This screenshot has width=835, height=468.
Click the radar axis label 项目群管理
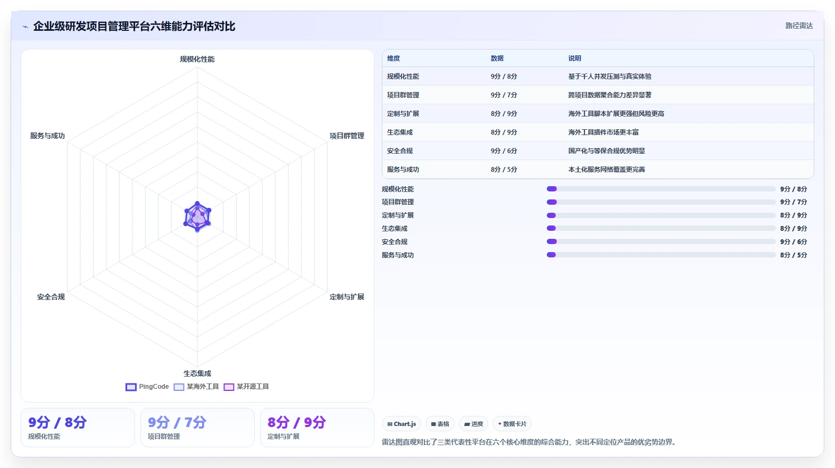[x=347, y=136]
